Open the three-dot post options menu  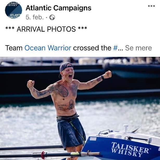tap(151, 6)
